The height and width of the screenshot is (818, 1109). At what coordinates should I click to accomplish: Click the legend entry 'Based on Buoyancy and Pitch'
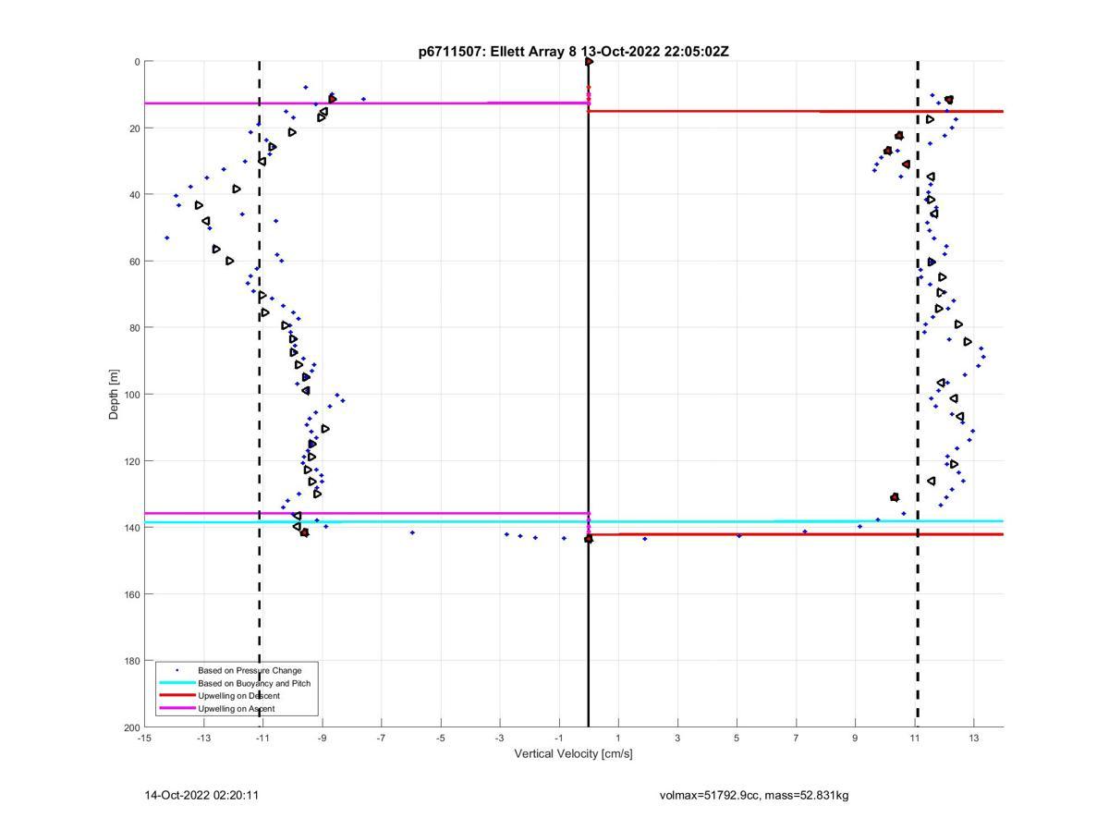tap(254, 683)
